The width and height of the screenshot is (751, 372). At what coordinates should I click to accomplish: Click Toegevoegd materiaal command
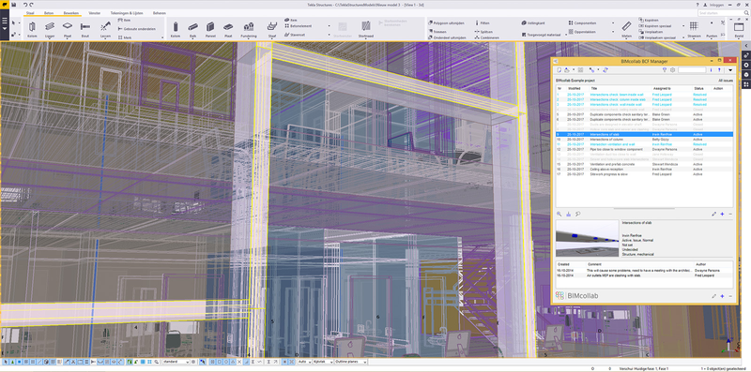coord(541,35)
